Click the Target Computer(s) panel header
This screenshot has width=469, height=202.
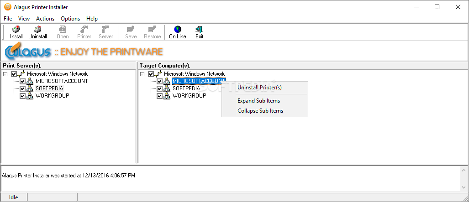pos(303,66)
